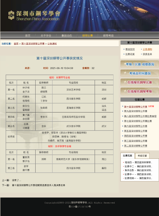Switch to the 考级花絮 tab
159x216 pixels.
142,156
